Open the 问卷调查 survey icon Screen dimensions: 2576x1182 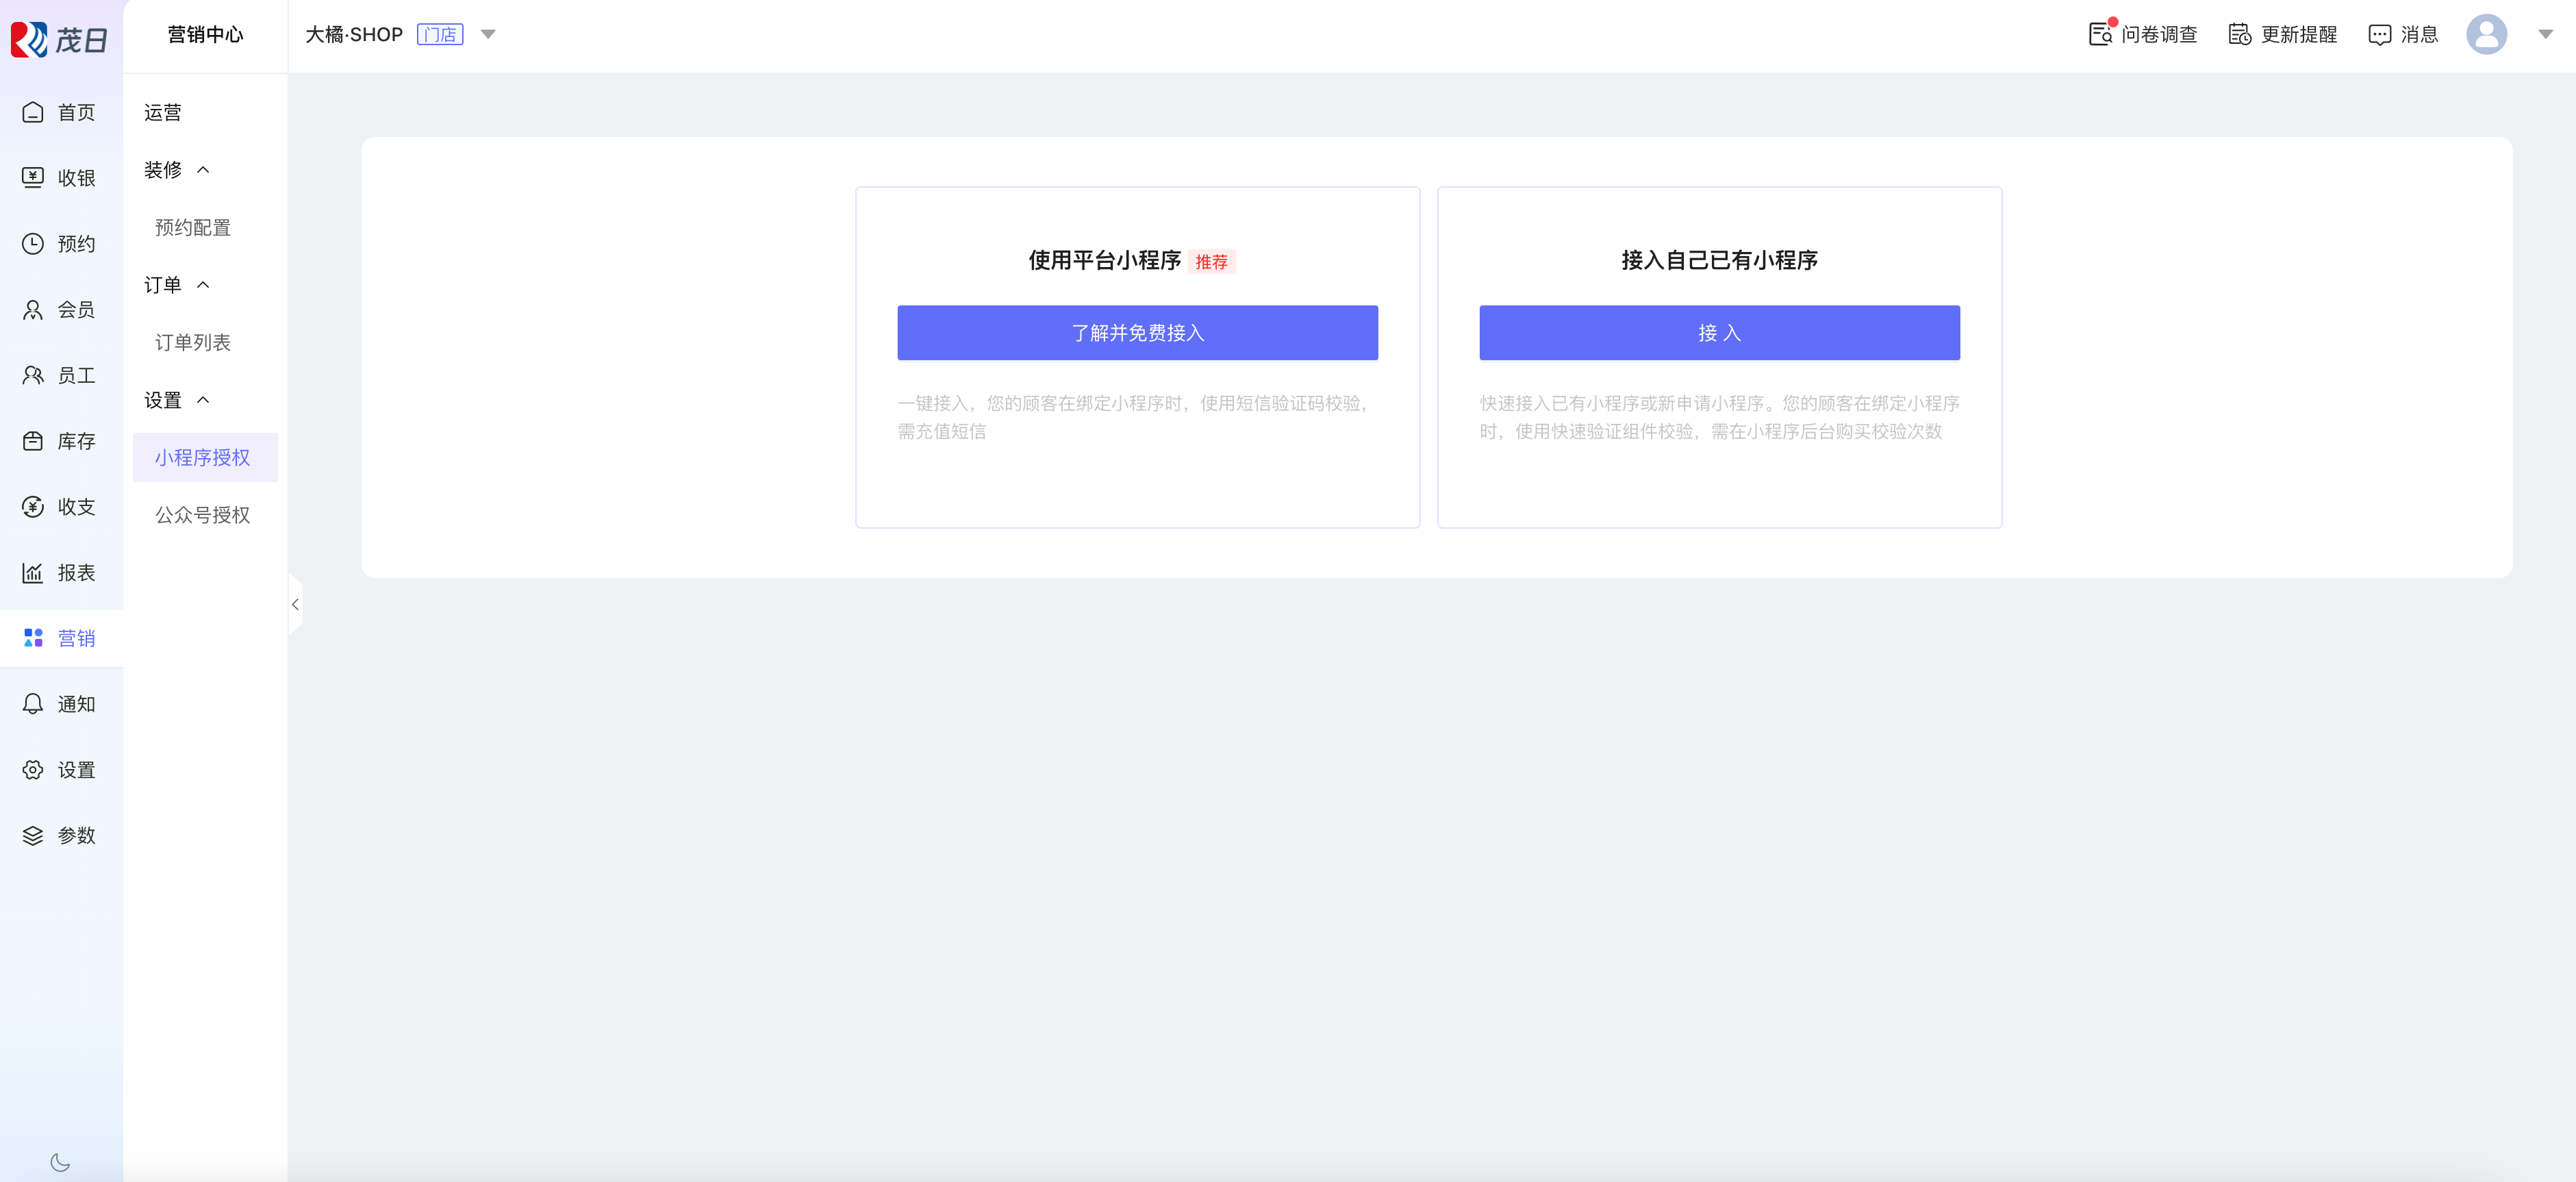click(2101, 34)
